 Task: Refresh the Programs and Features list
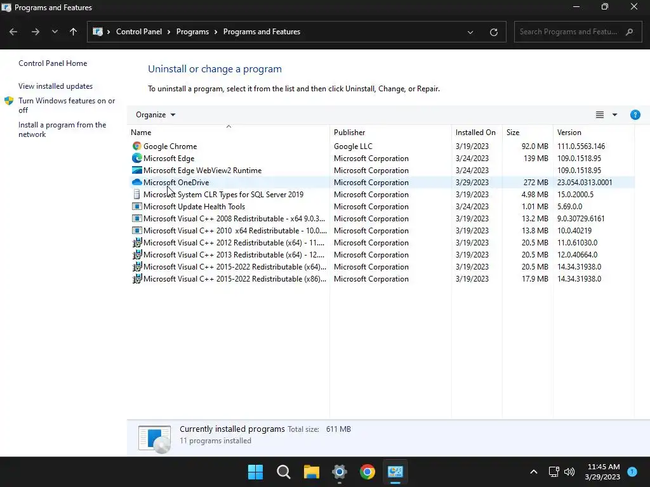[494, 32]
